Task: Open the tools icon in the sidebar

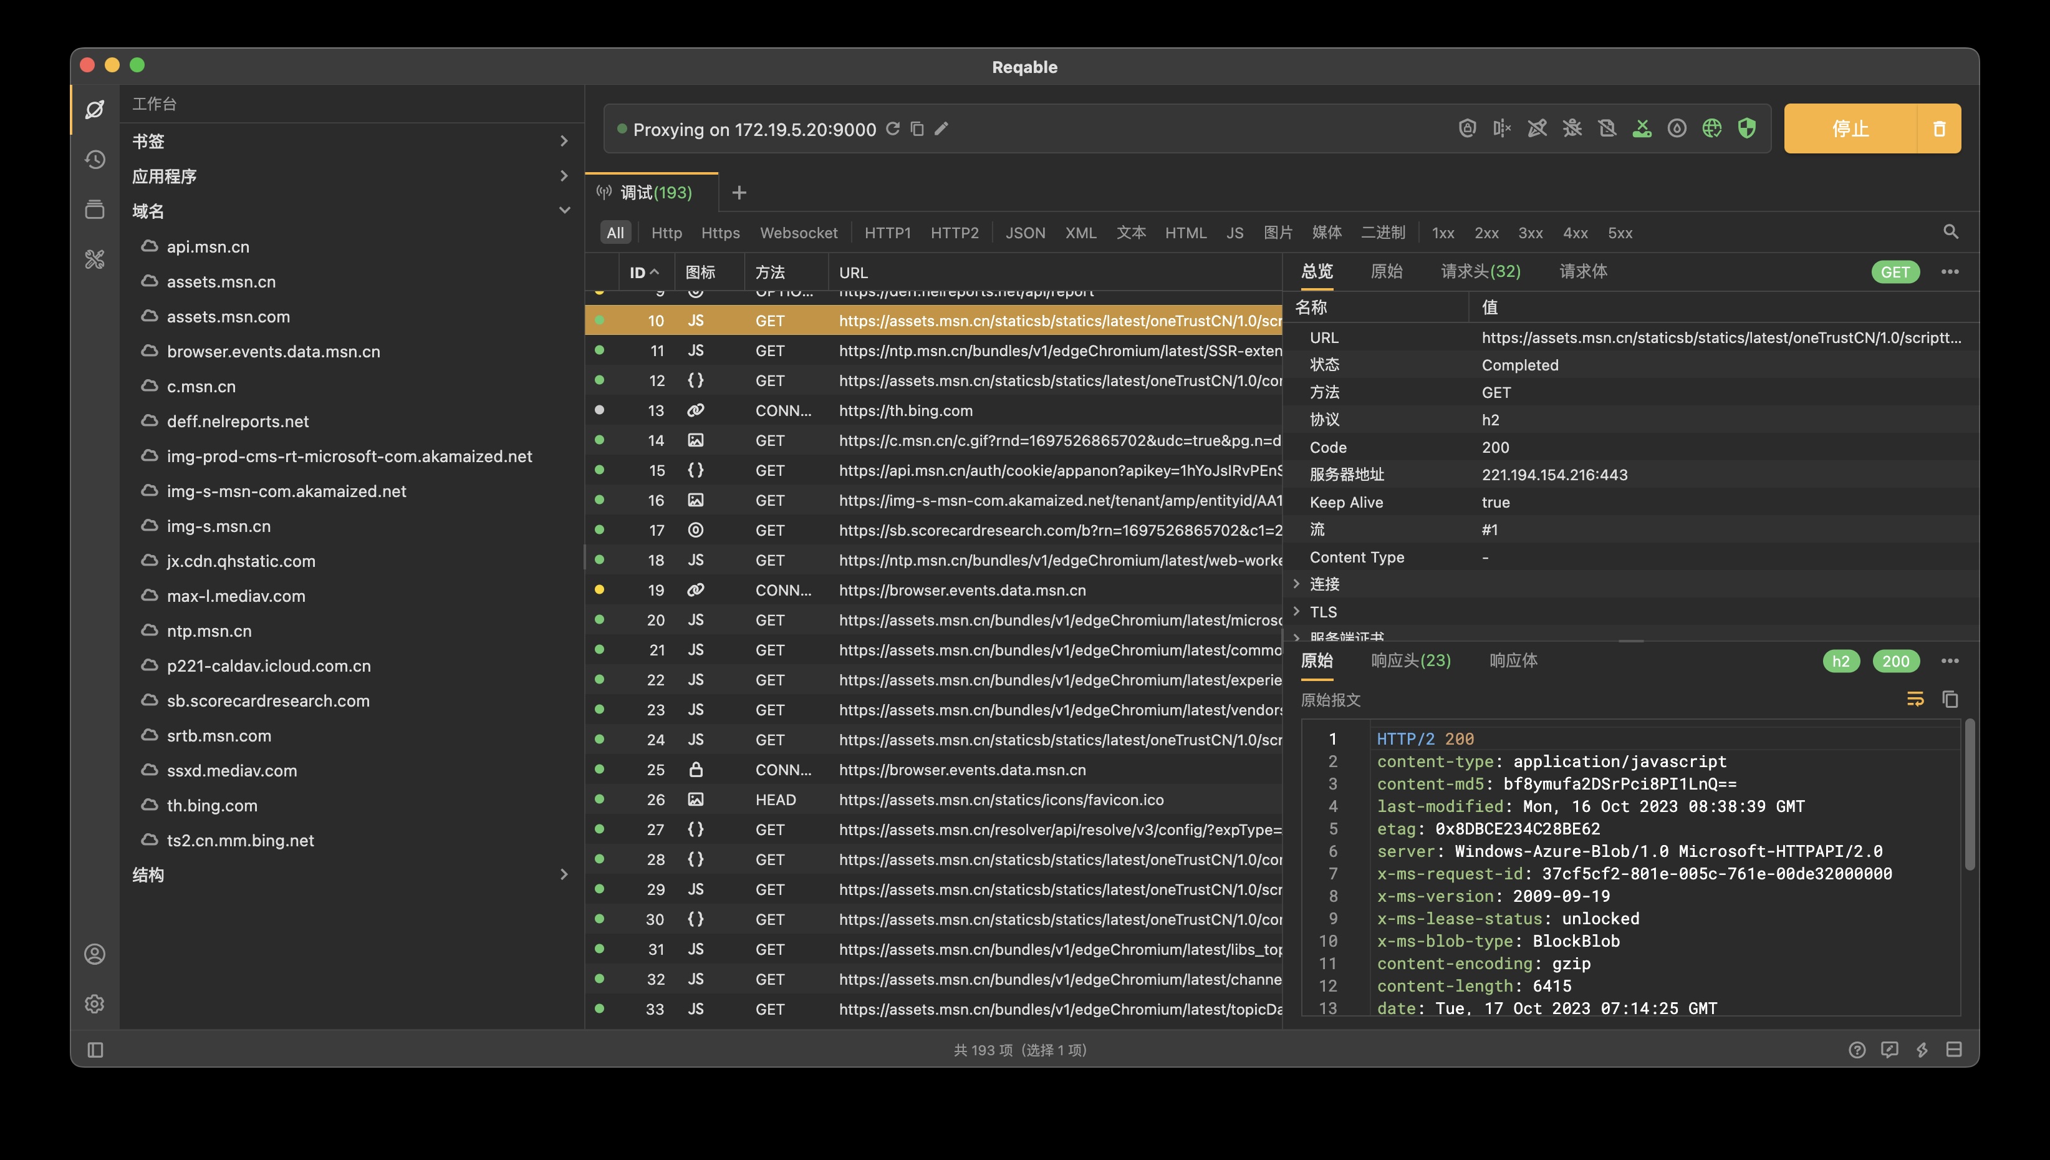Action: pyautogui.click(x=95, y=259)
